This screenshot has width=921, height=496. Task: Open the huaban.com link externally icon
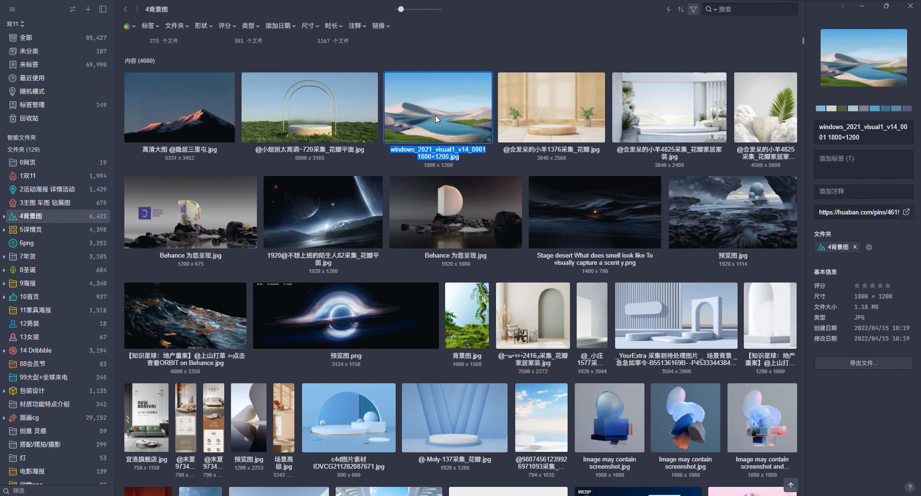click(906, 212)
